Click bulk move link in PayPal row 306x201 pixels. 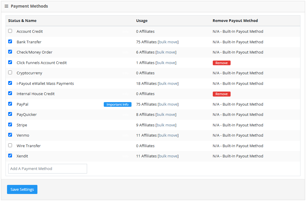pyautogui.click(x=168, y=104)
